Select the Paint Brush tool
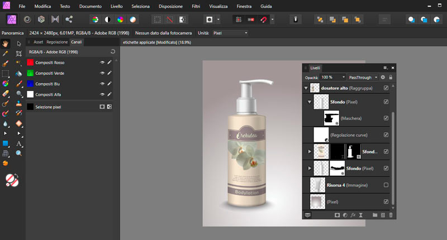The image size is (447, 240). coord(19,84)
